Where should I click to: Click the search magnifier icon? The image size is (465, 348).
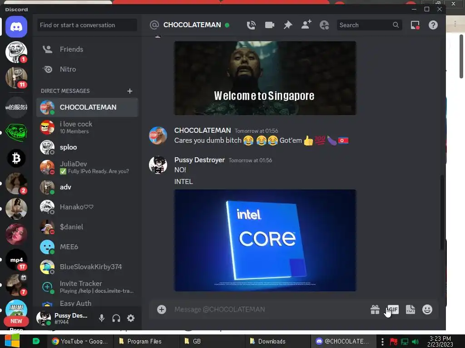coord(396,25)
